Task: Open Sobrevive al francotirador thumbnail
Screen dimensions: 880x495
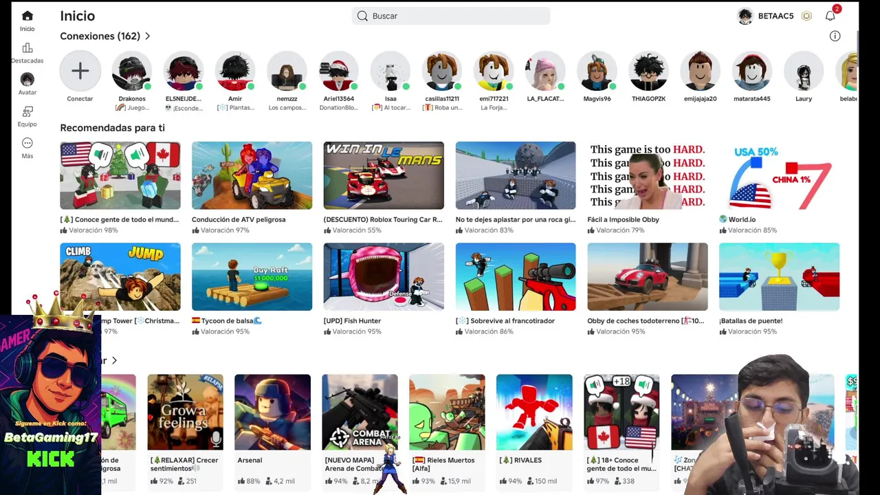Action: pos(516,276)
